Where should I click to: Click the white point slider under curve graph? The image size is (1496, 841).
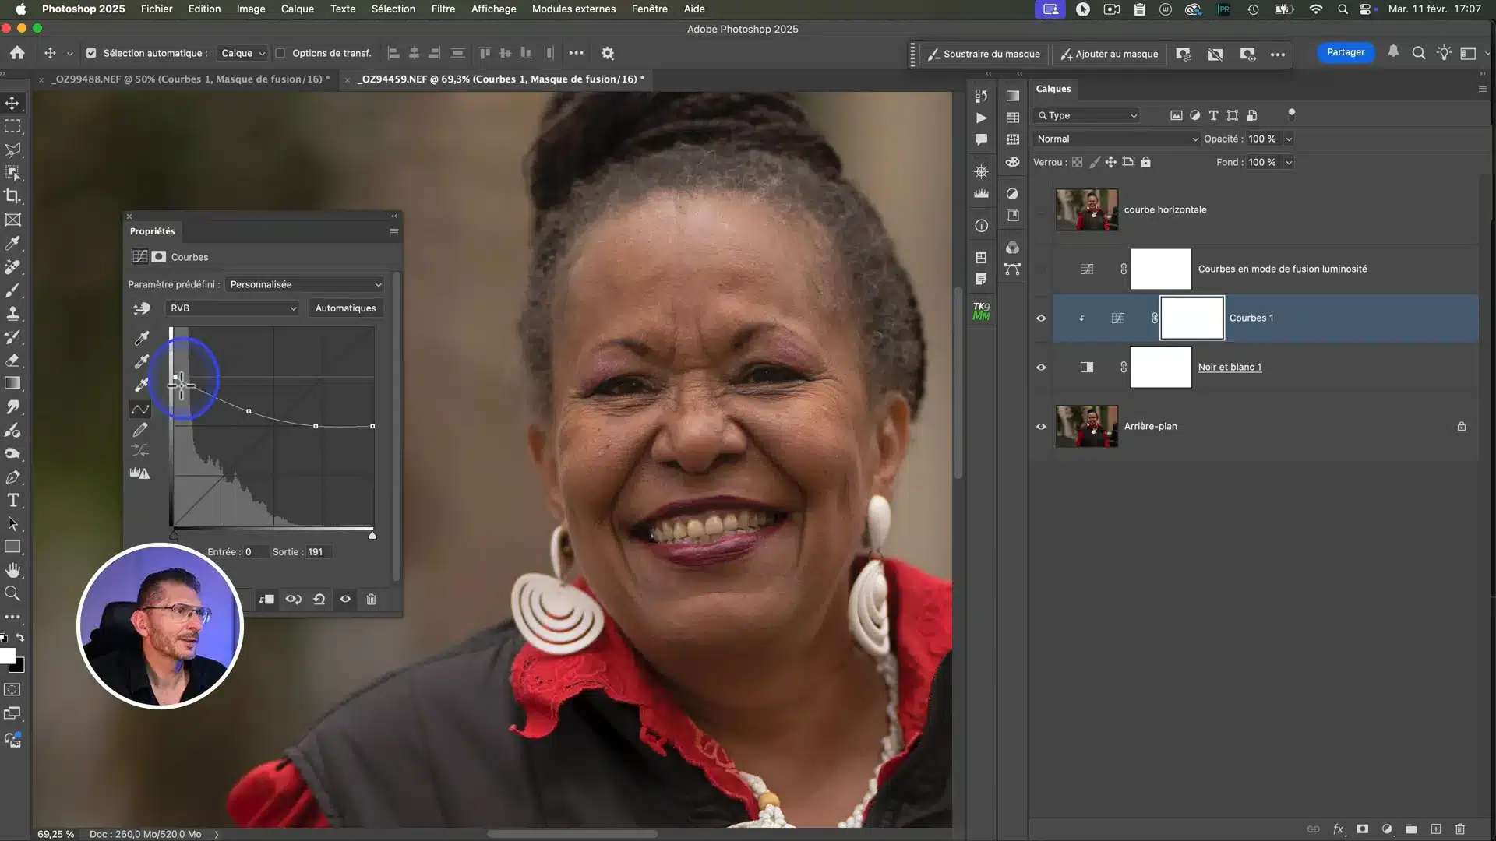pyautogui.click(x=372, y=535)
